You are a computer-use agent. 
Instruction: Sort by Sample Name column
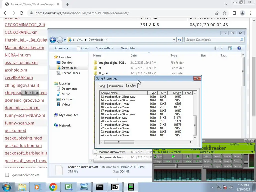[123, 93]
